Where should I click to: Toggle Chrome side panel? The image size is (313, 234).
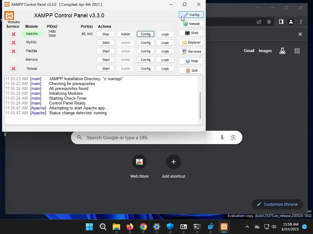click(281, 22)
